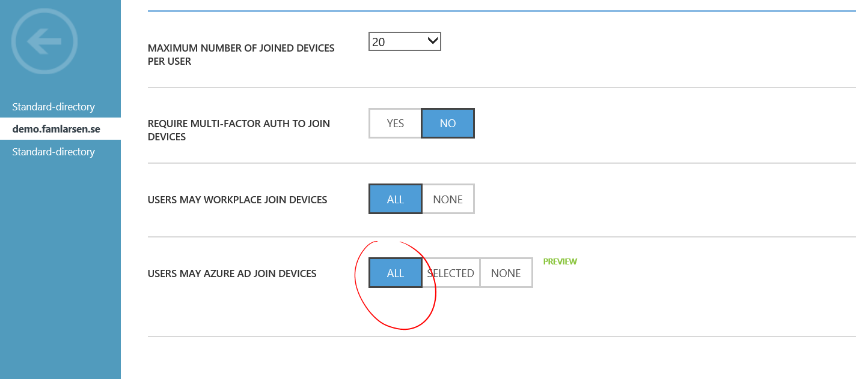This screenshot has width=856, height=379.
Task: Click the back arrow icon
Action: tap(44, 41)
